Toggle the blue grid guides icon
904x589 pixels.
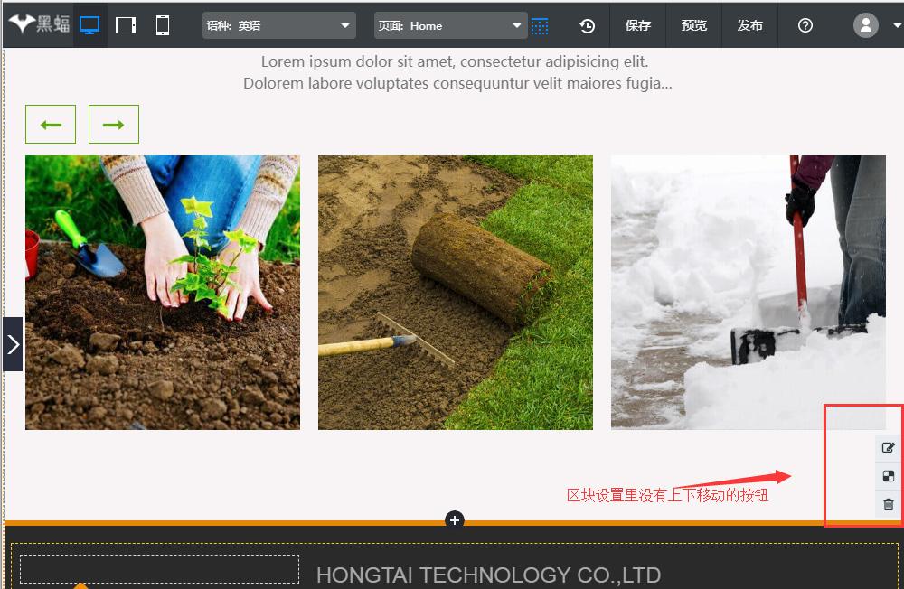(x=540, y=26)
